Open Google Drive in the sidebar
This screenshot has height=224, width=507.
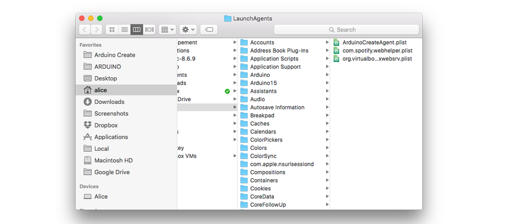126,172
